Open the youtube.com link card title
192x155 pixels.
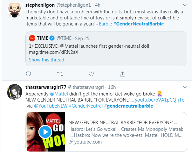point(123,123)
